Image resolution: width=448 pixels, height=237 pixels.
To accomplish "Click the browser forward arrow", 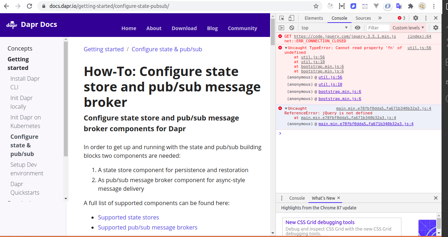I will (x=18, y=6).
